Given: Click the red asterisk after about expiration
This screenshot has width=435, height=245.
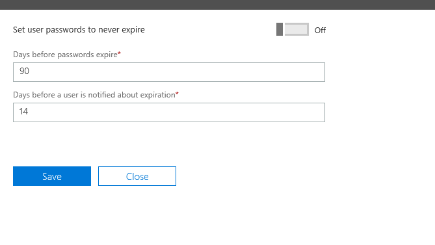Looking at the screenshot, I should click(177, 94).
